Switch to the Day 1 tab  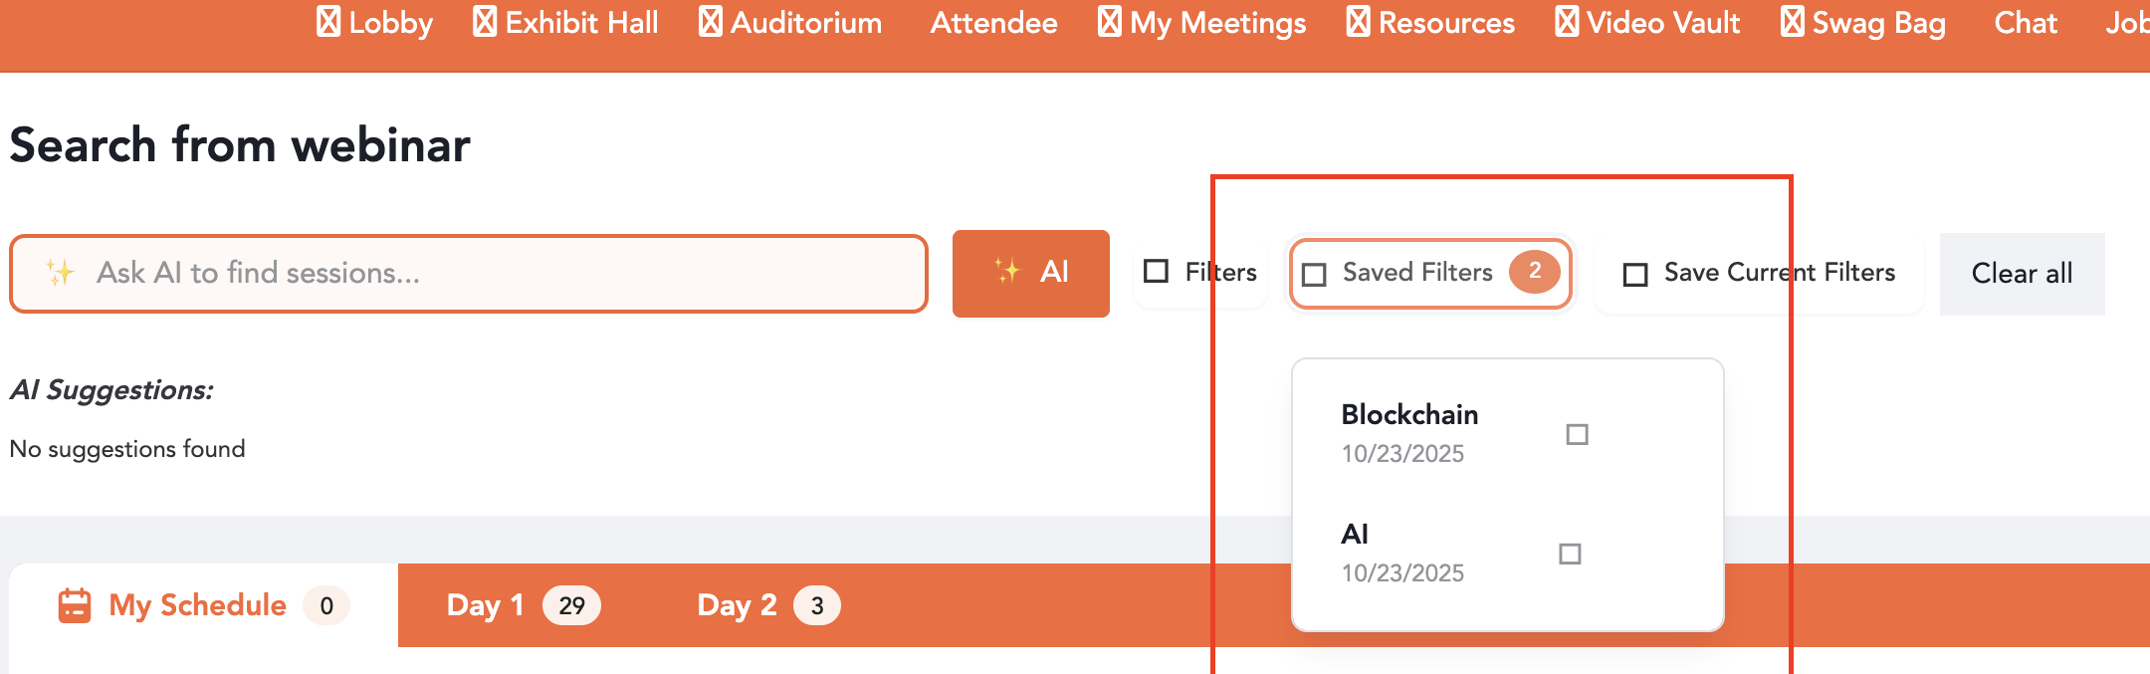pyautogui.click(x=523, y=605)
